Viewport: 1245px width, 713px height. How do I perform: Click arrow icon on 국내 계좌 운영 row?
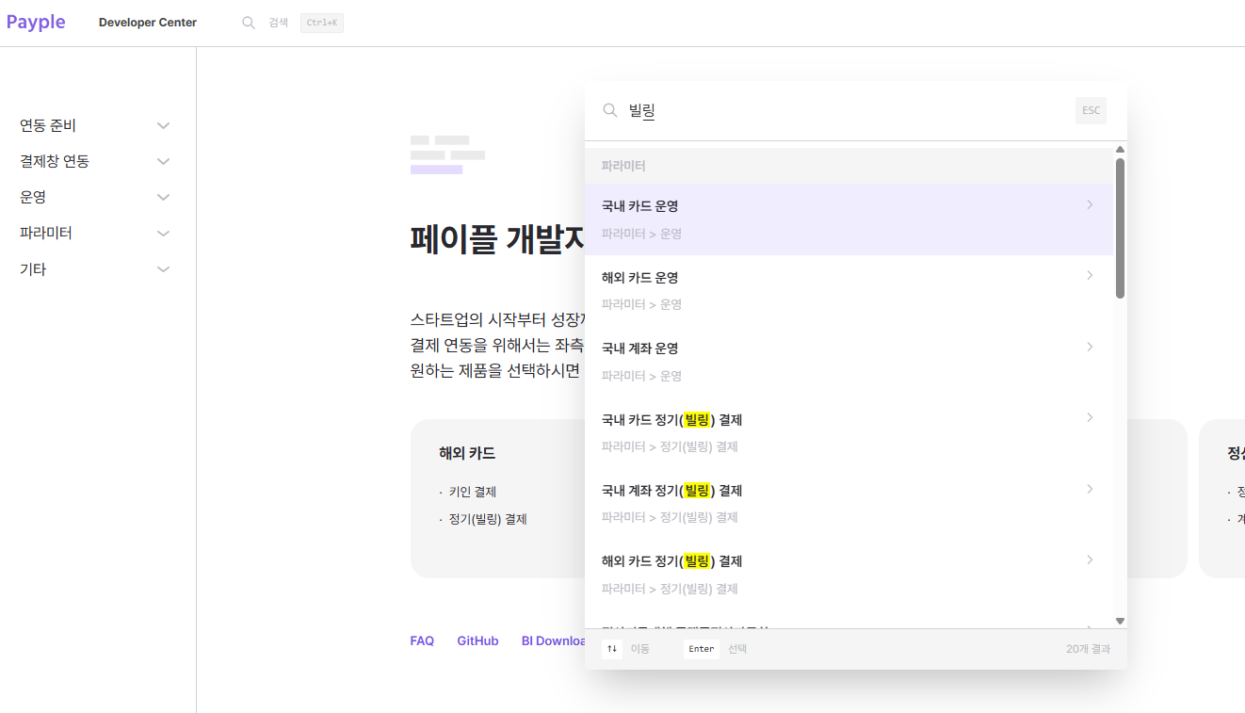click(1090, 347)
